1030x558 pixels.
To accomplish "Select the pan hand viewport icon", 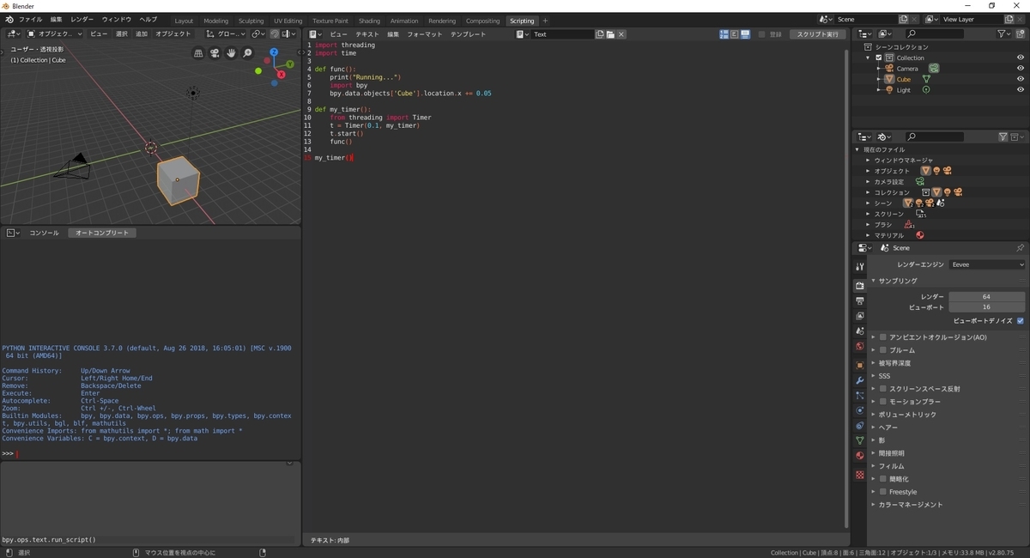I will (x=231, y=53).
